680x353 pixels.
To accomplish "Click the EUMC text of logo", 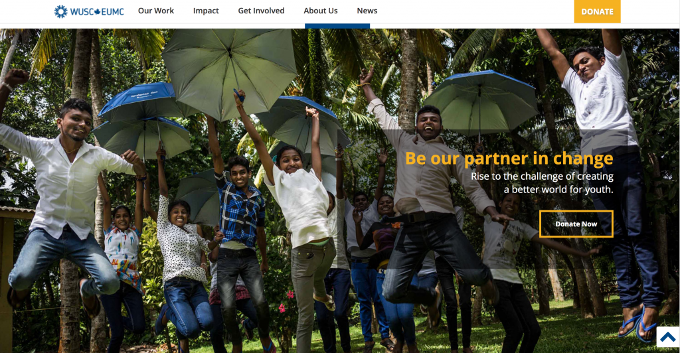I will pos(112,12).
